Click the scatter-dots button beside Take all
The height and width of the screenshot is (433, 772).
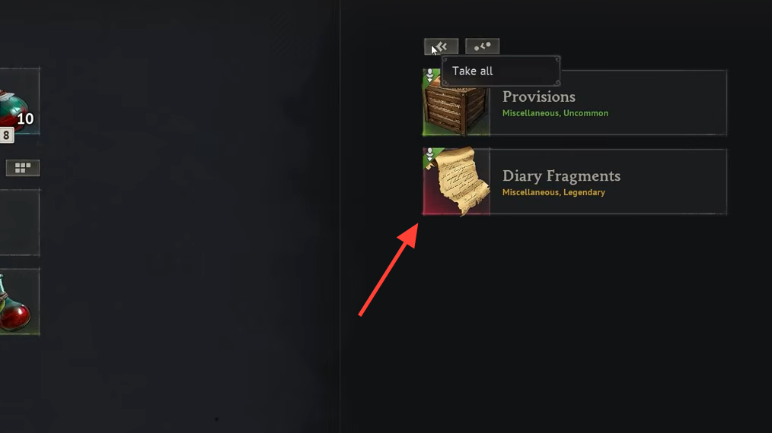483,46
